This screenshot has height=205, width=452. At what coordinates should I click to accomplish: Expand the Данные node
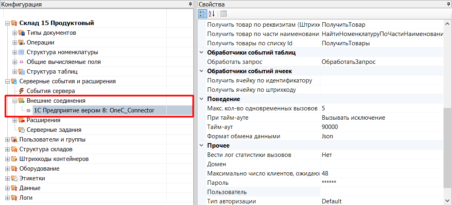click(x=7, y=188)
